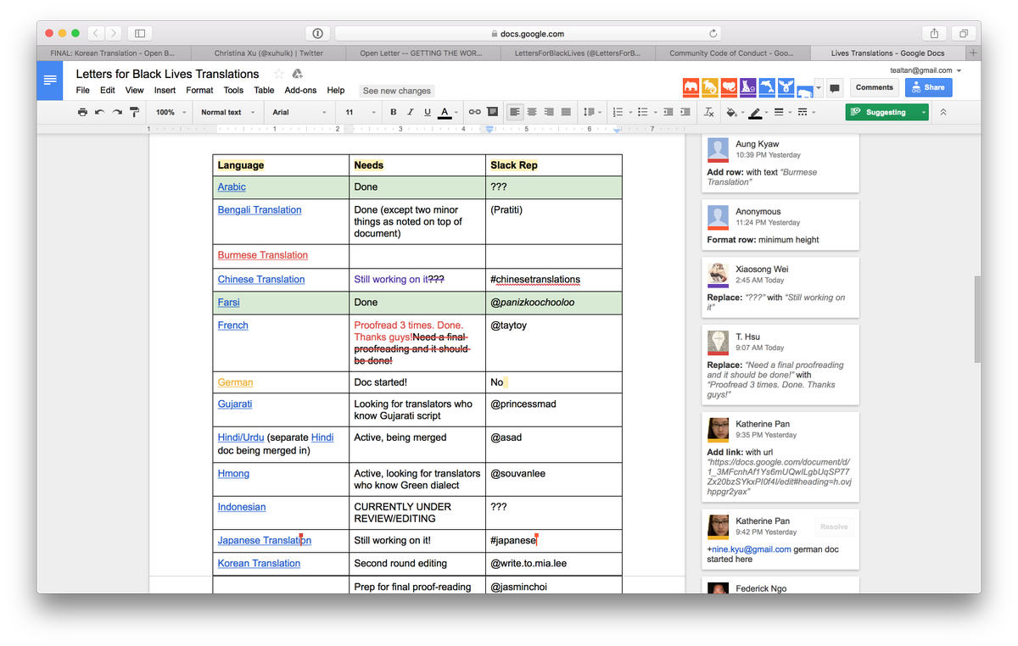Switch to the LettersForBlackLives Twitter tab
Image resolution: width=1018 pixels, height=646 pixels.
click(579, 53)
